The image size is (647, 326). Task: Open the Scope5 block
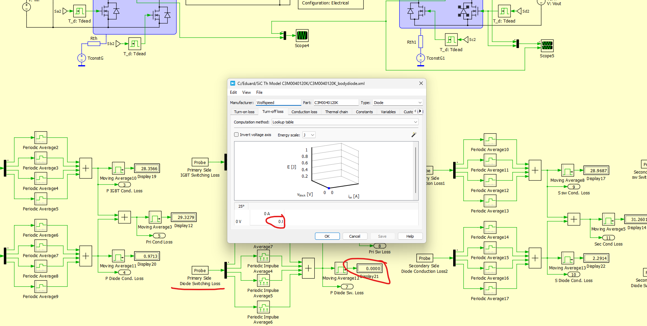[x=547, y=46]
